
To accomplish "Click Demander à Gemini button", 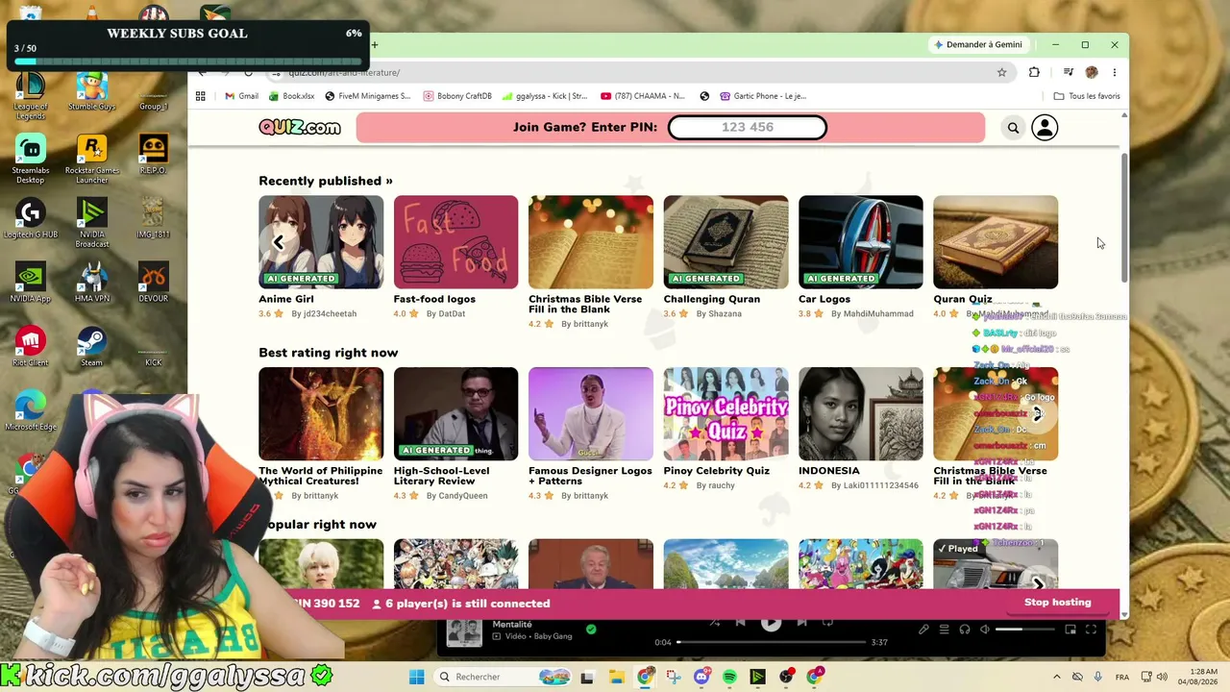I will [977, 44].
